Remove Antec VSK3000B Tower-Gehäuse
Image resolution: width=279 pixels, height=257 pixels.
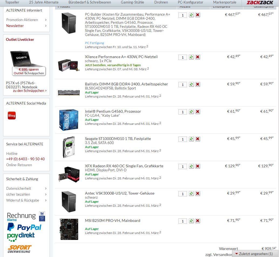tap(198, 193)
